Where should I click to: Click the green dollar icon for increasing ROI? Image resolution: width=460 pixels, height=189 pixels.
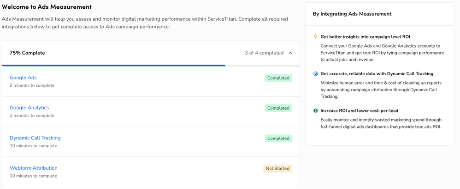click(316, 111)
